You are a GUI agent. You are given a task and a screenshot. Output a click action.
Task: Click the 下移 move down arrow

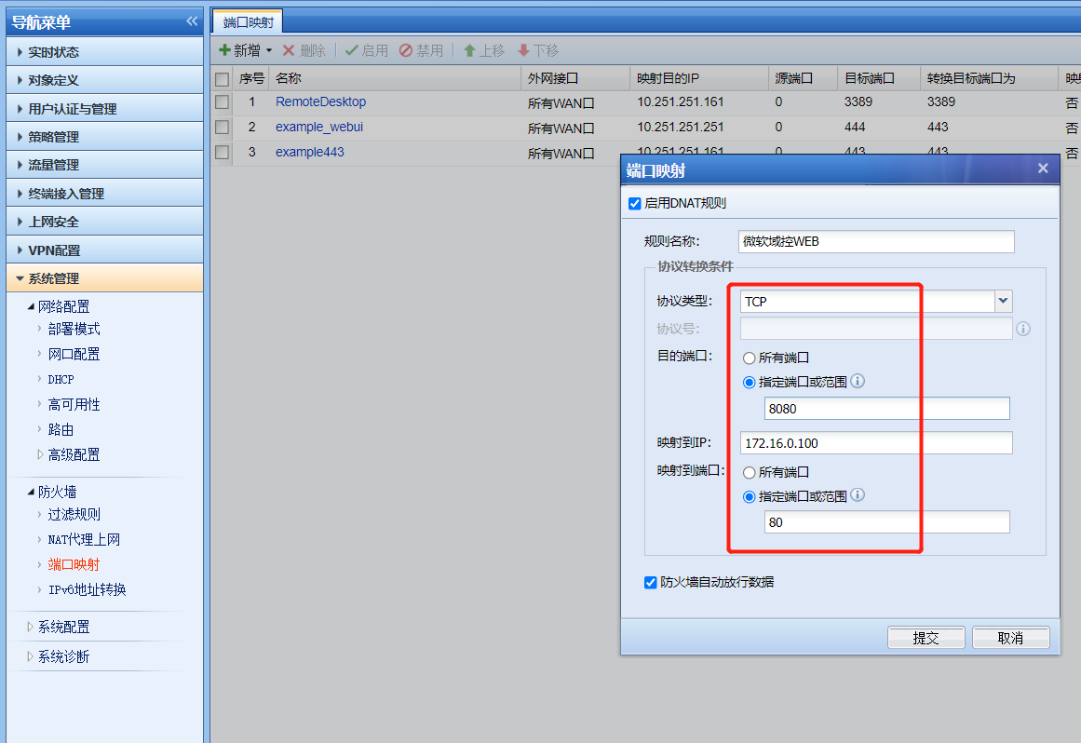pyautogui.click(x=523, y=50)
